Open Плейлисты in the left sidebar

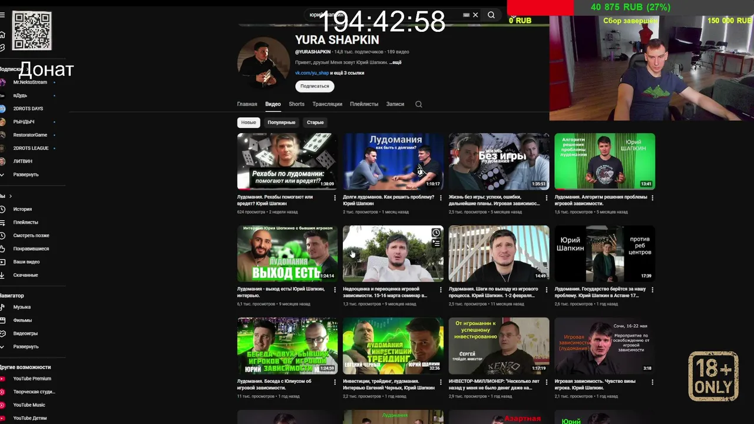[25, 222]
